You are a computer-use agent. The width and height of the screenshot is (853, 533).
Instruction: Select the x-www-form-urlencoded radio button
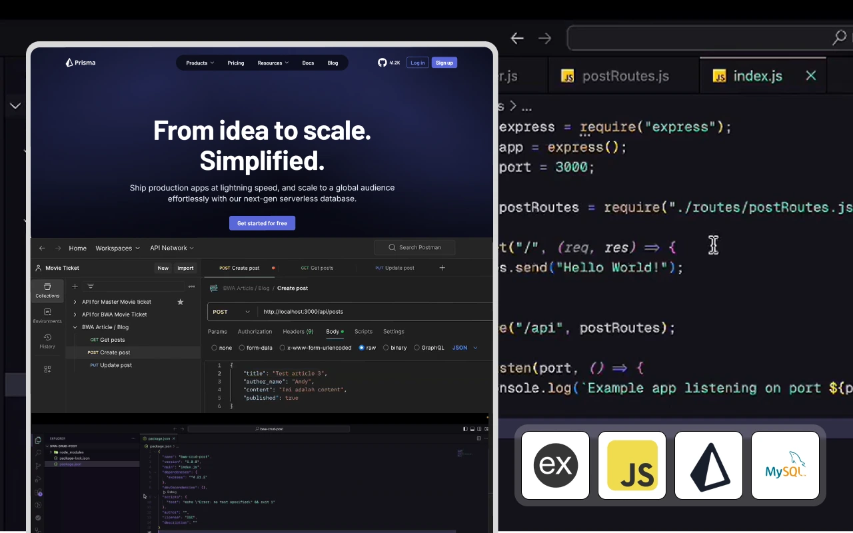pos(283,348)
